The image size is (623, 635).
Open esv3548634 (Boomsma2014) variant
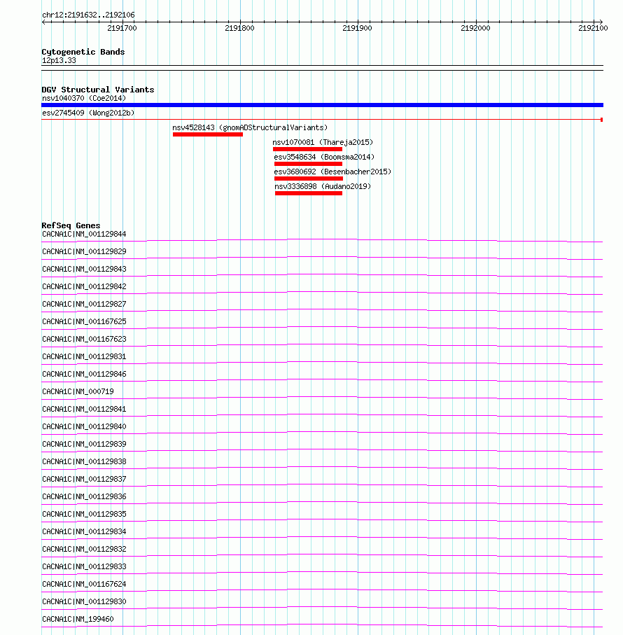(x=324, y=157)
